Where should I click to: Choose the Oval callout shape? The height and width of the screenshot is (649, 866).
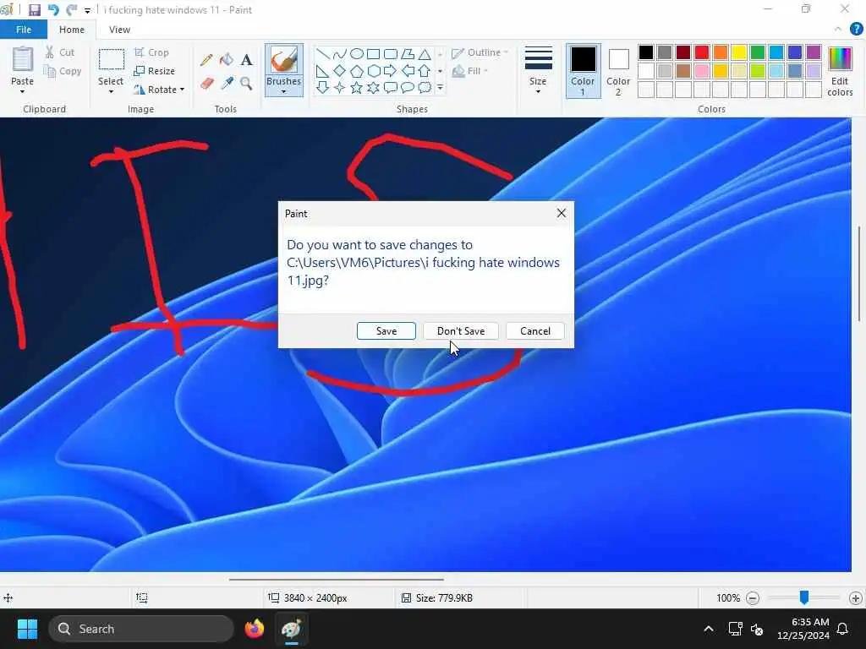click(x=408, y=87)
